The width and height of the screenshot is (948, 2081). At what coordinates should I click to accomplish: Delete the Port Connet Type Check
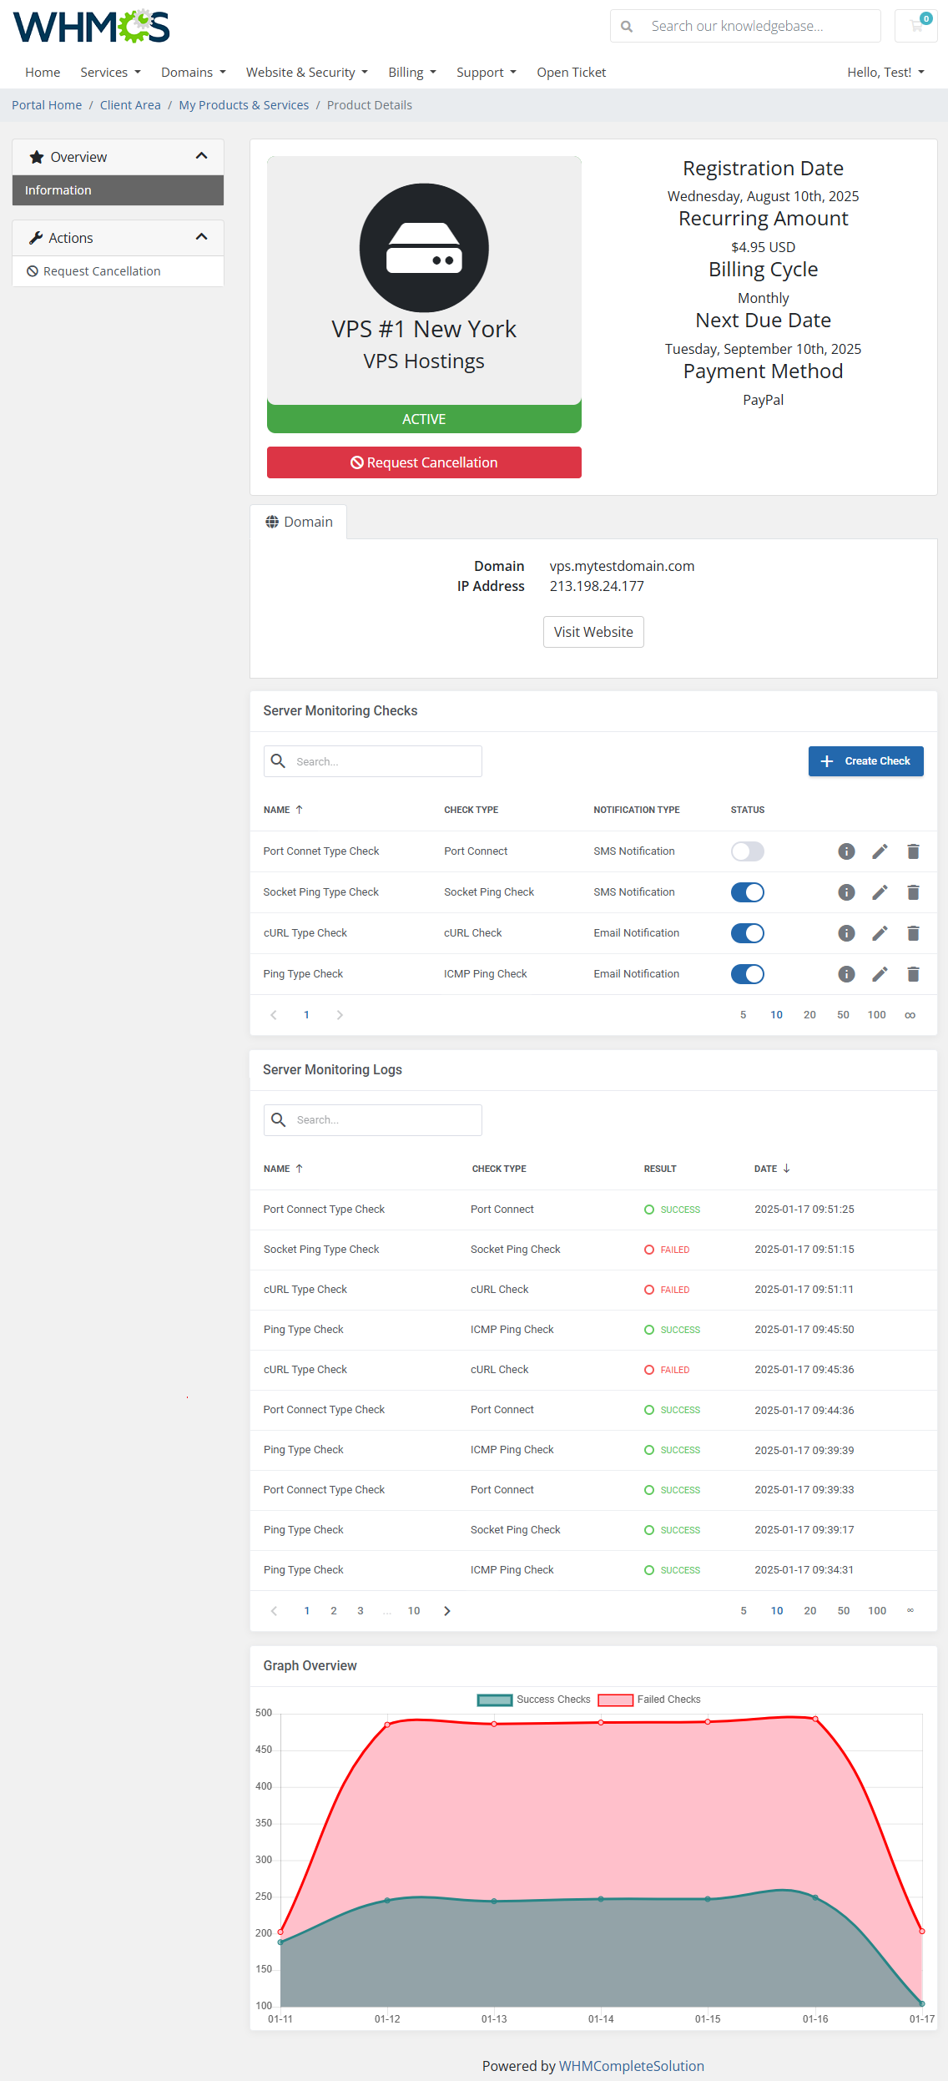pos(913,851)
